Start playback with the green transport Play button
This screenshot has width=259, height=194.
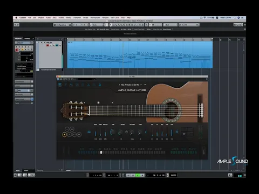pyautogui.click(x=138, y=175)
